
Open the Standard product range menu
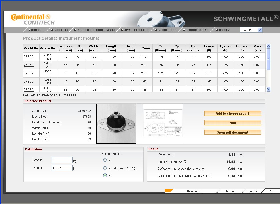click(x=96, y=30)
